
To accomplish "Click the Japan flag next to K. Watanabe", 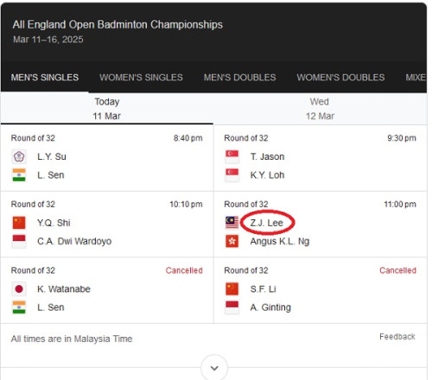I will pyautogui.click(x=19, y=289).
